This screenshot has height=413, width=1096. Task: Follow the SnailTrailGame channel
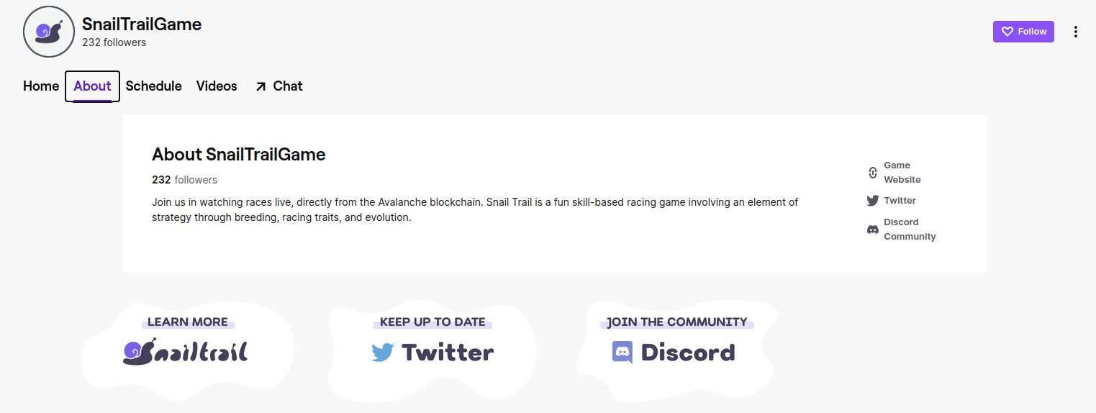click(1023, 32)
